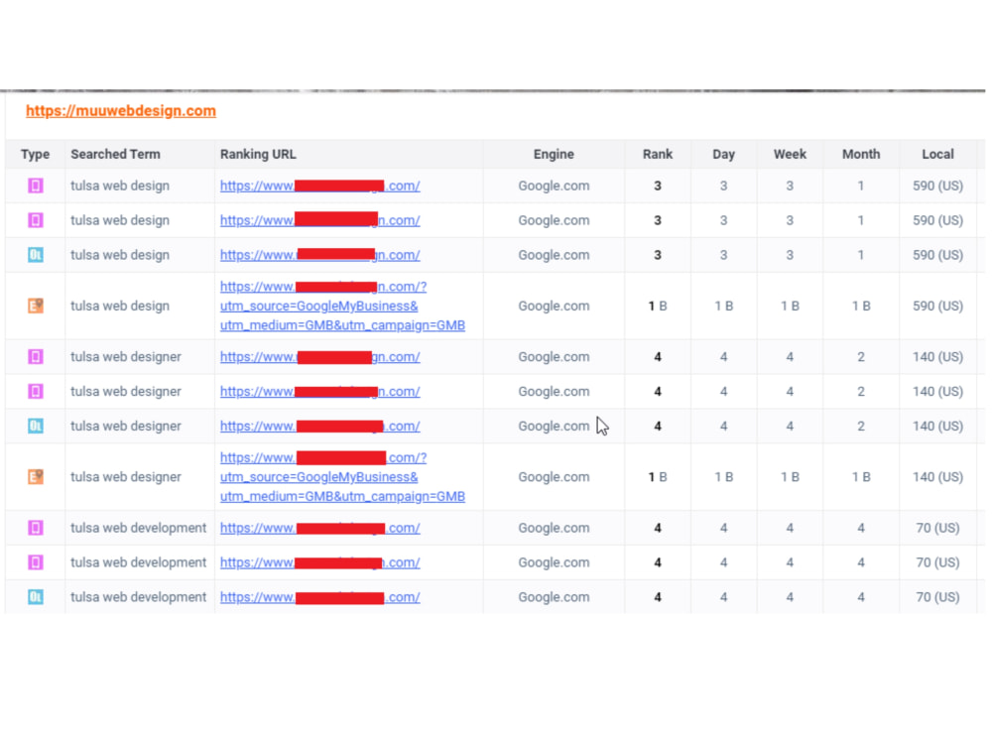Select the Month value '1 B' for tulsa web designer

(x=860, y=476)
